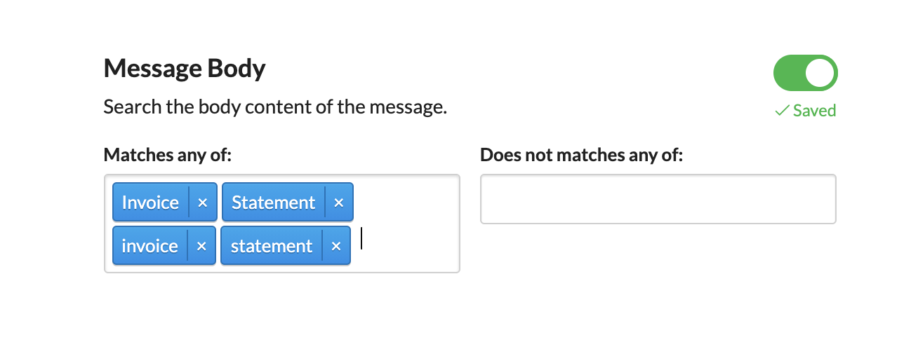This screenshot has height=342, width=911.
Task: Delete the lowercase "statement" tag
Action: (x=336, y=246)
